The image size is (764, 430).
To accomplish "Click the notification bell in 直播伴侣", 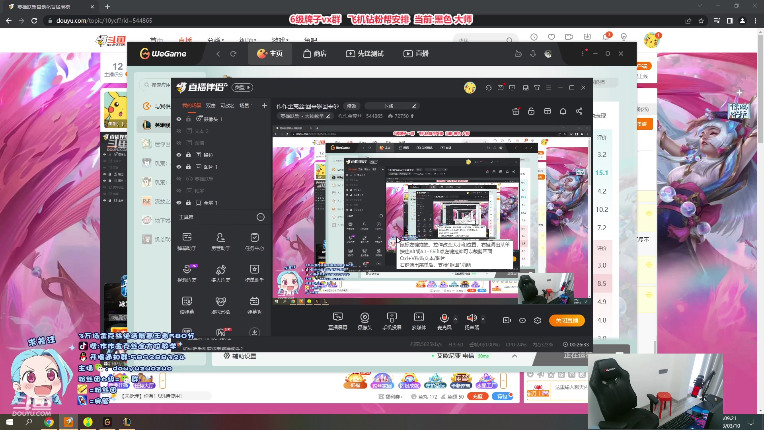I will coord(563,111).
